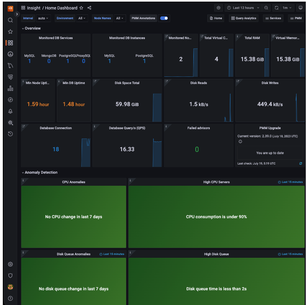
Task: Click the Database Query/s value 16.33
Action: click(127, 149)
